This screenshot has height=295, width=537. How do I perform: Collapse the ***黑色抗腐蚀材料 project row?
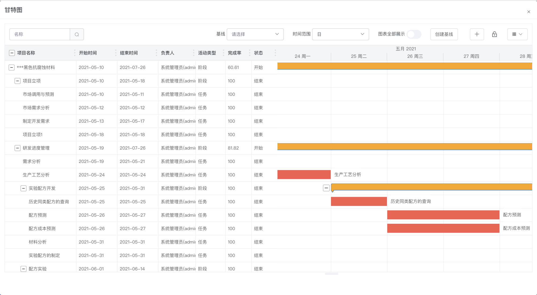click(x=12, y=67)
